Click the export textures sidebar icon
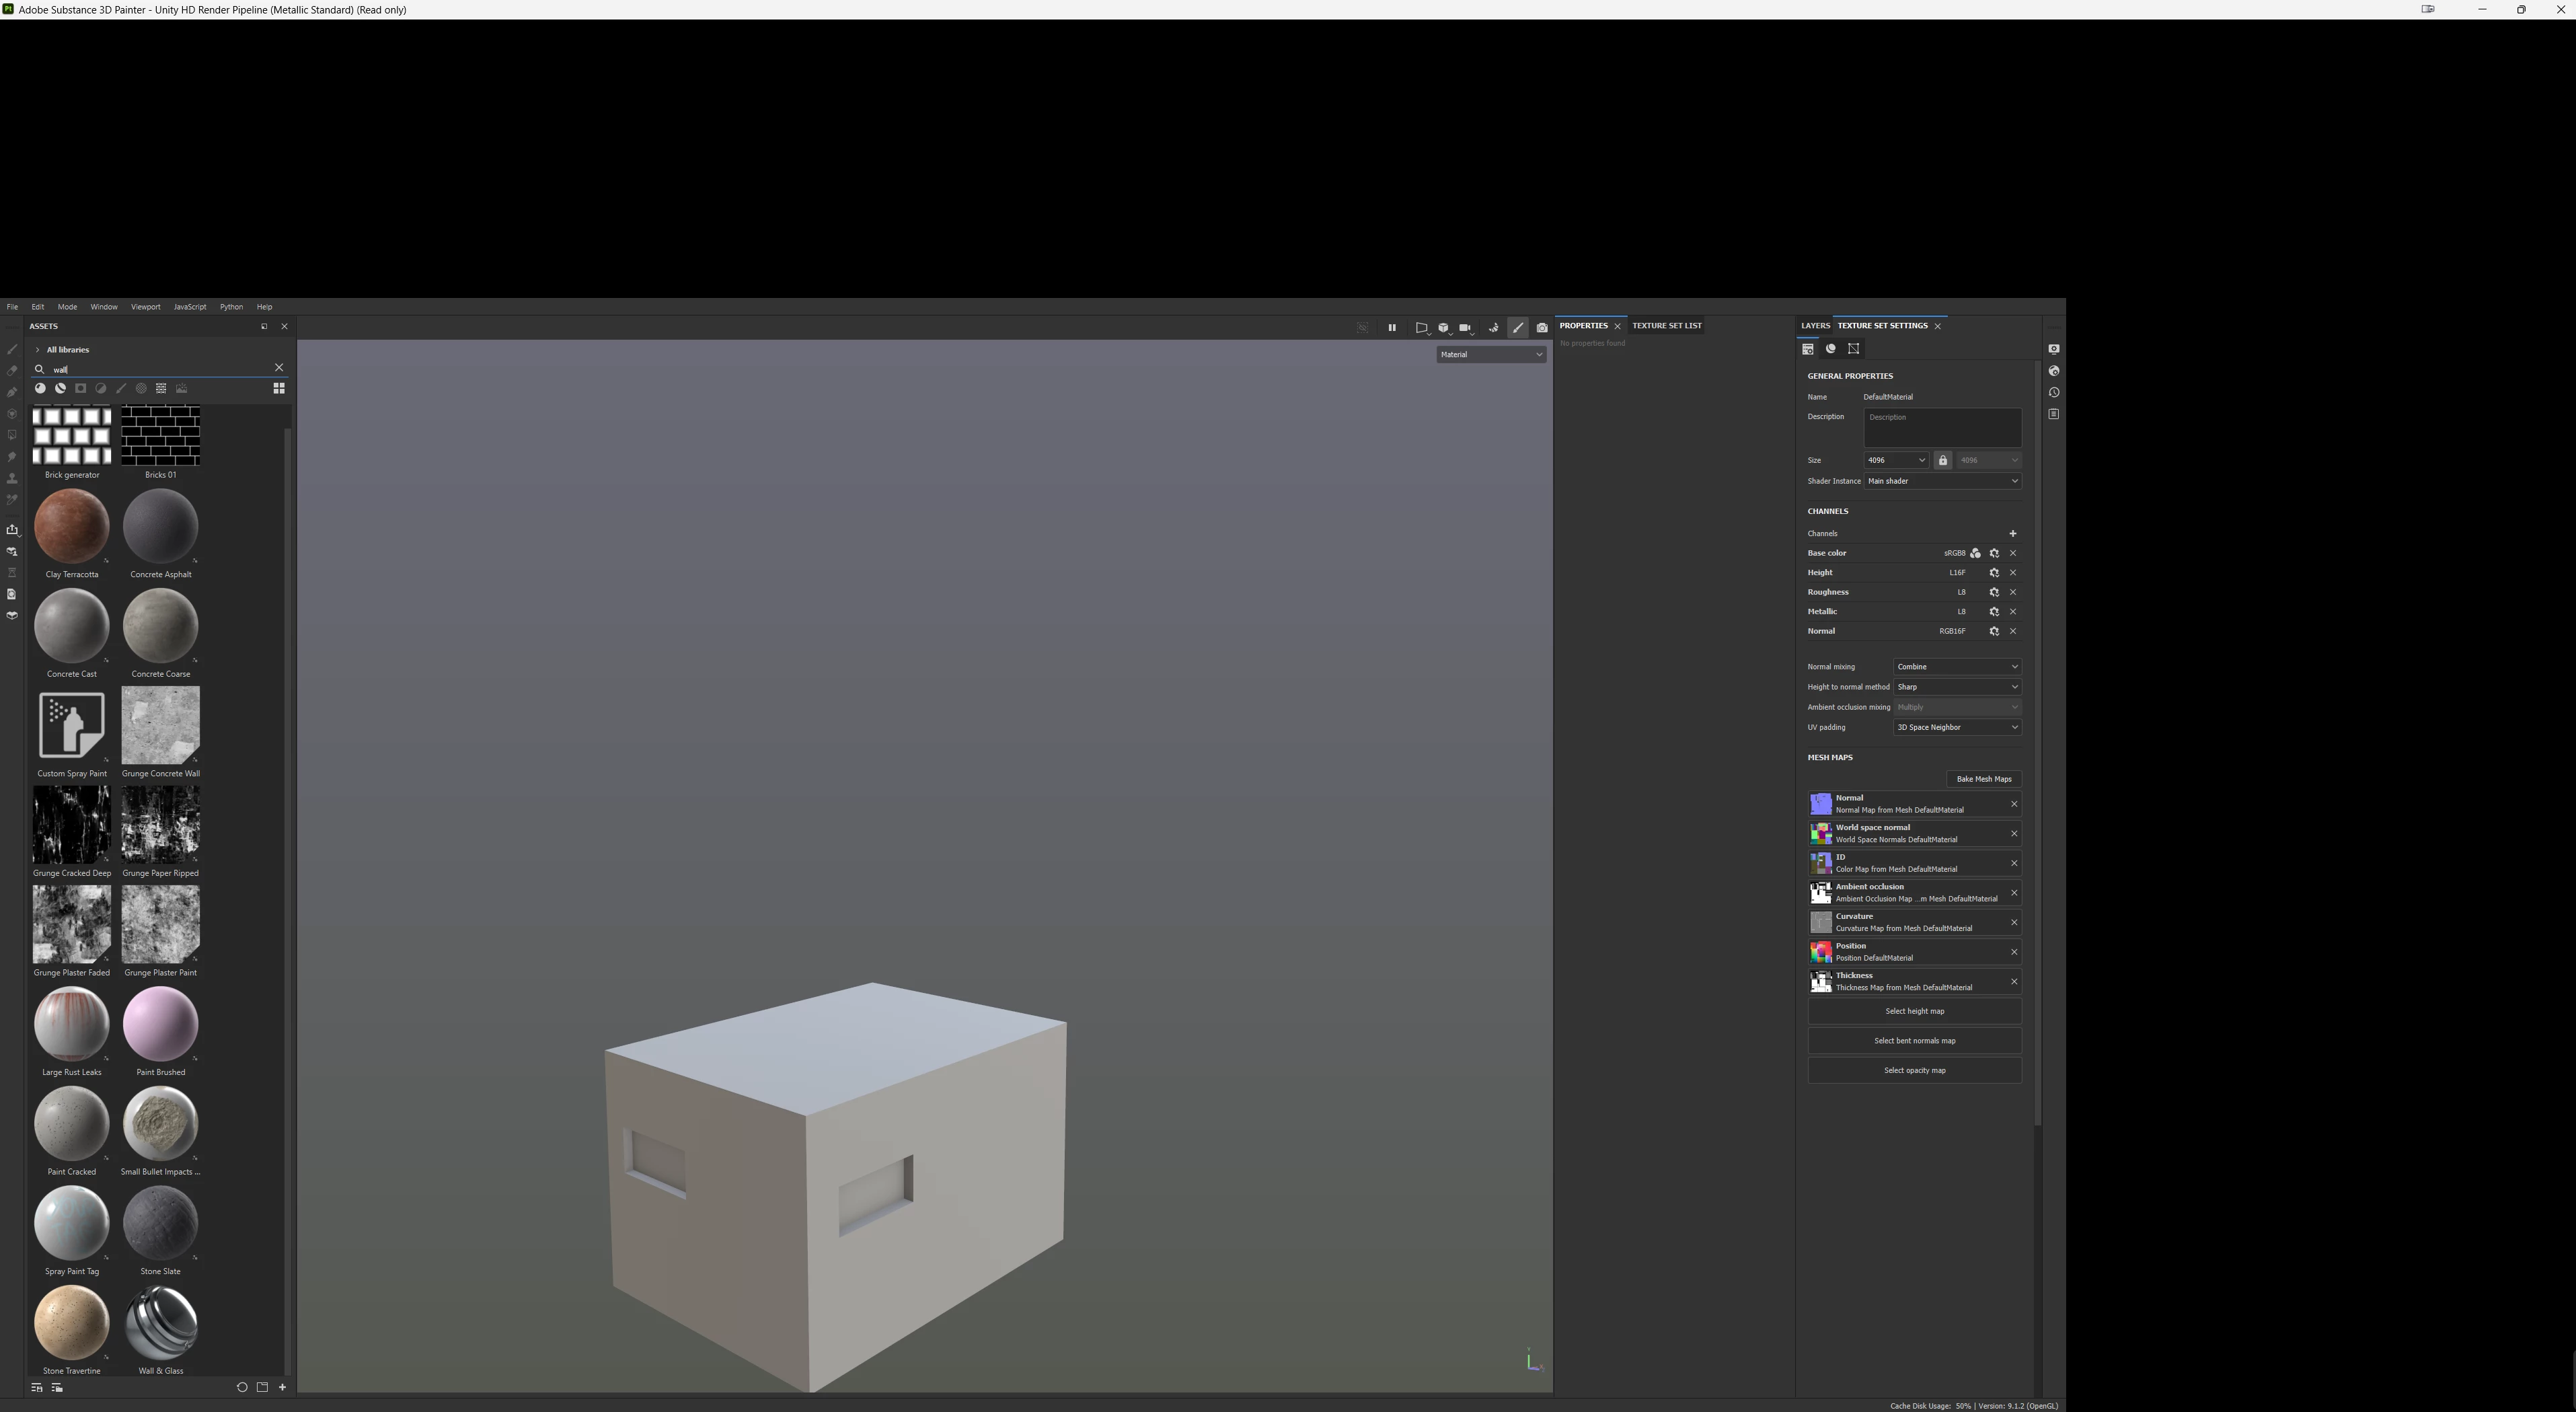Viewport: 2576px width, 1412px height. point(12,530)
